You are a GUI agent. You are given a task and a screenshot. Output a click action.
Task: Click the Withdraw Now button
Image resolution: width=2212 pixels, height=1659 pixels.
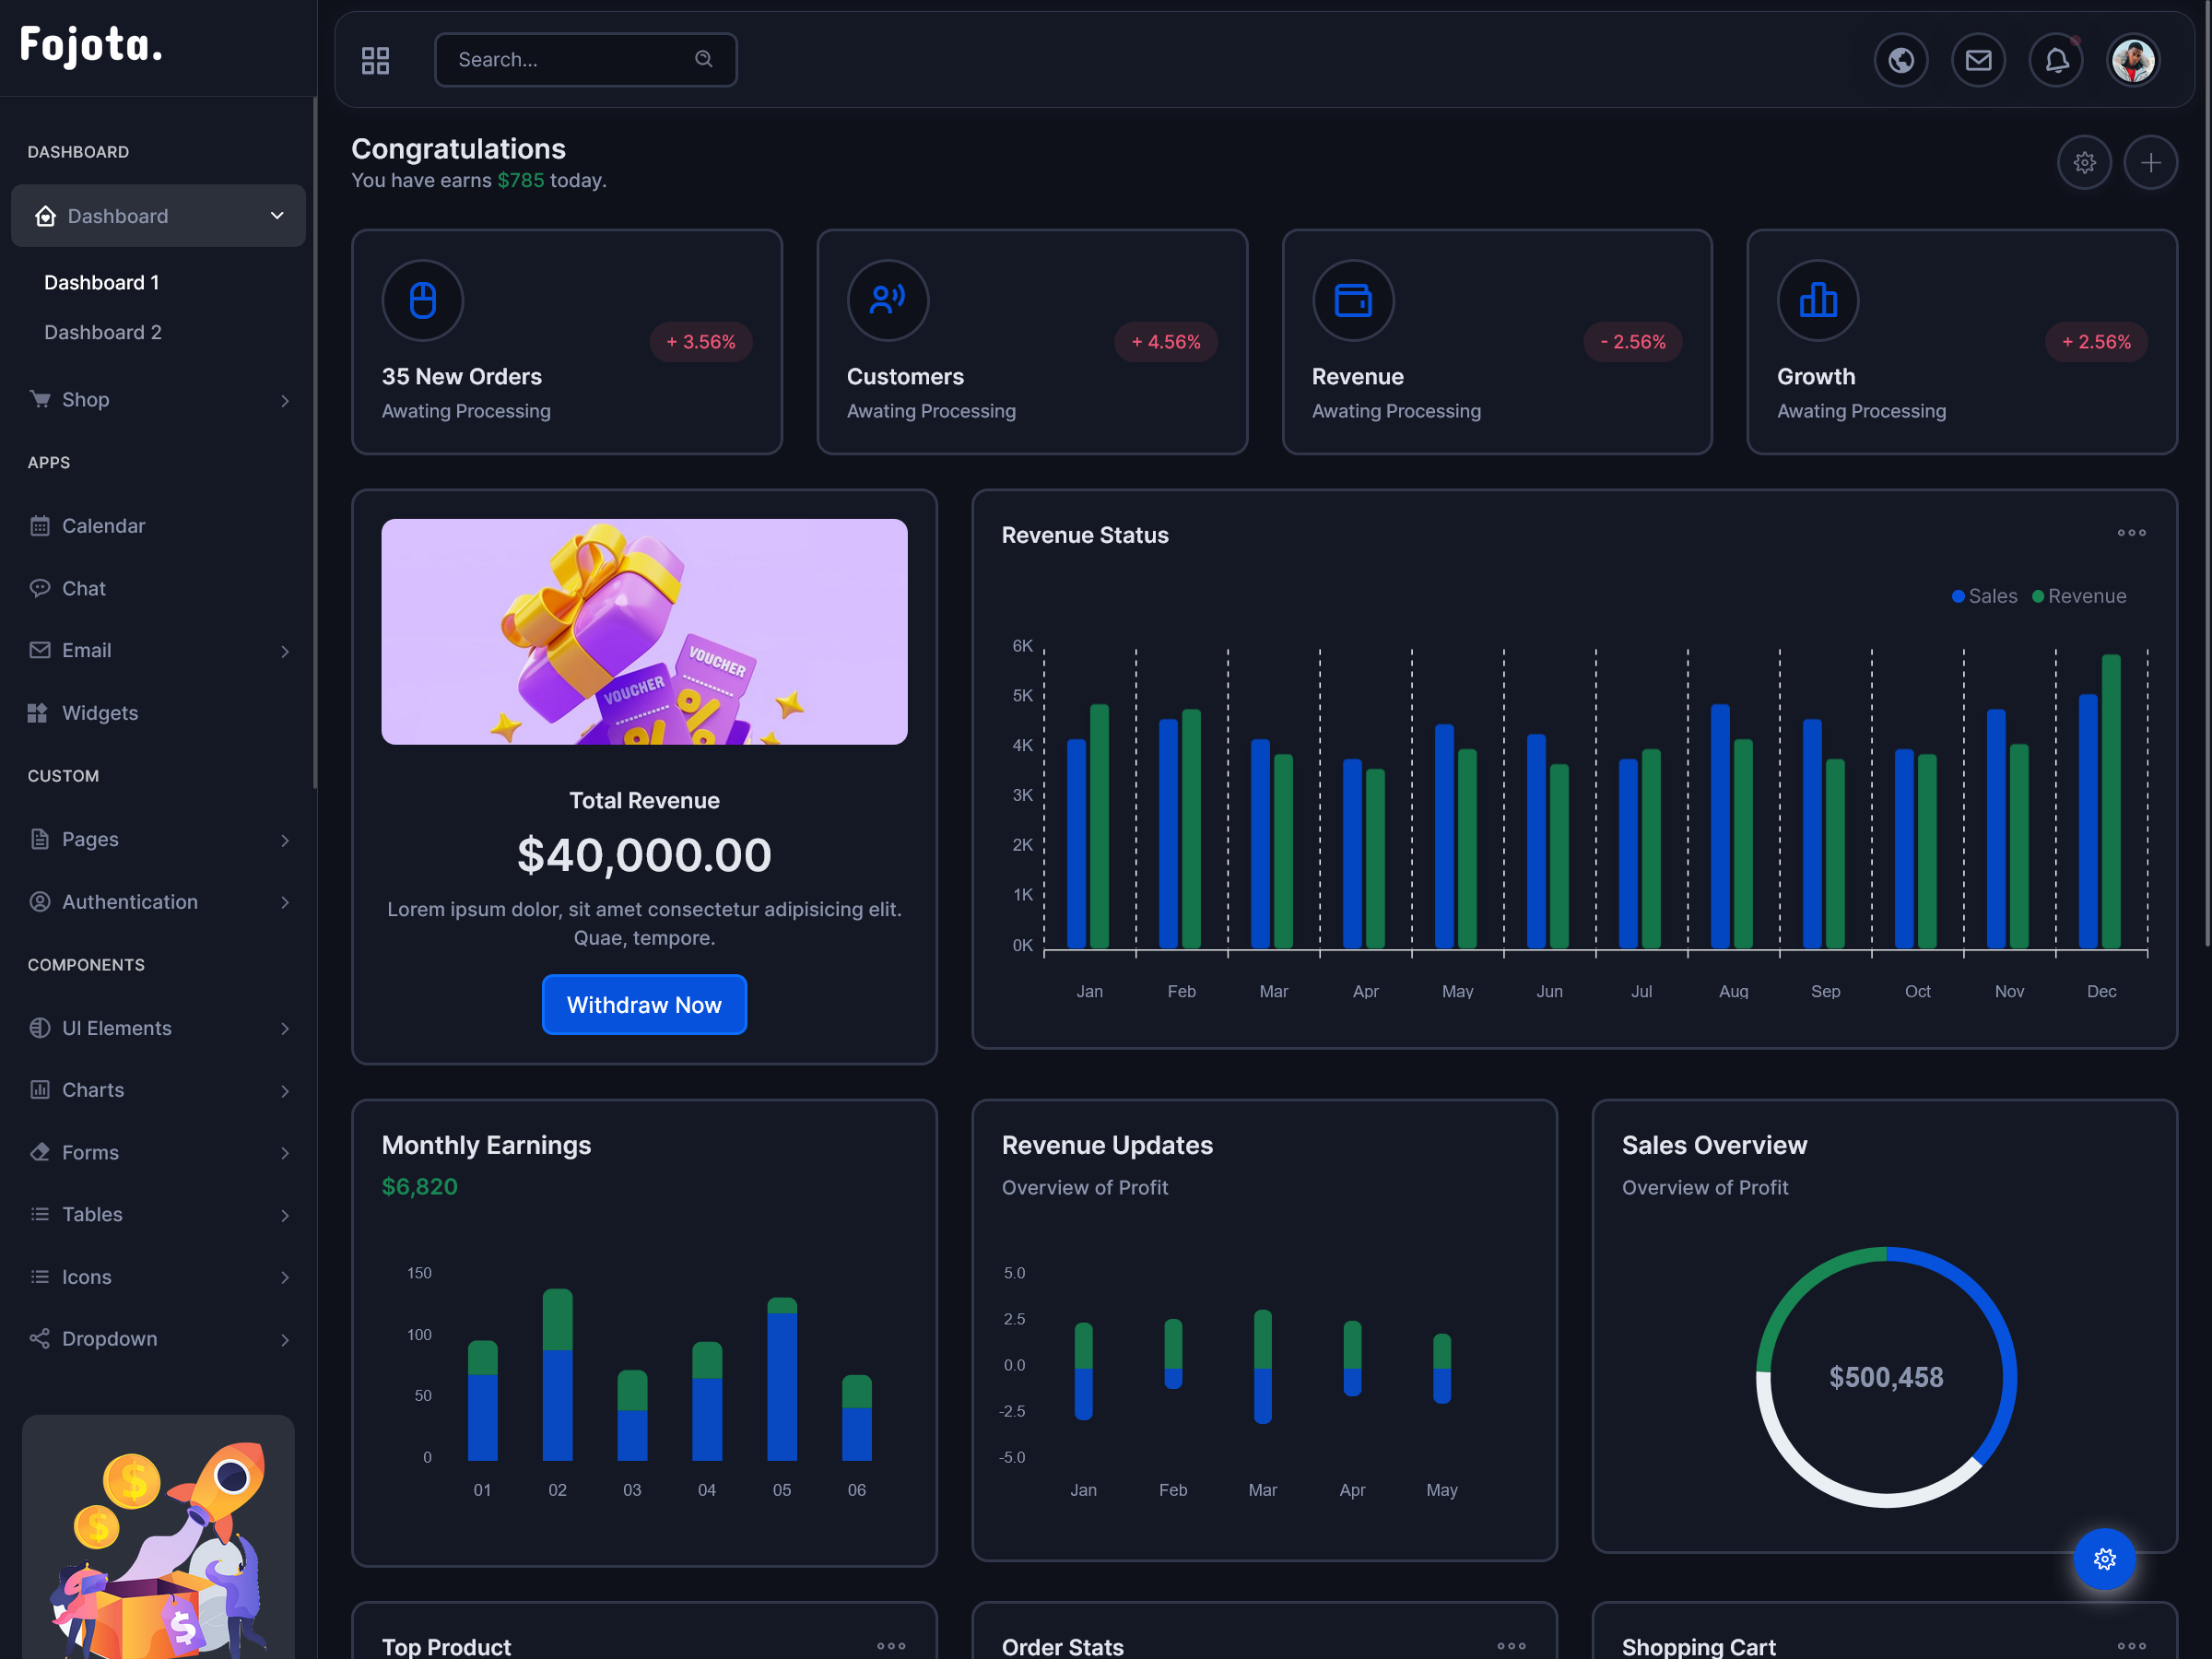644,1005
